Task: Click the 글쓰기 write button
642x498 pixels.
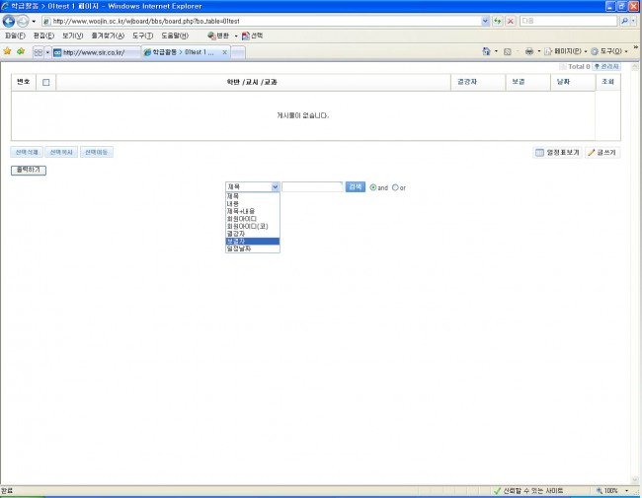Action: click(x=602, y=153)
